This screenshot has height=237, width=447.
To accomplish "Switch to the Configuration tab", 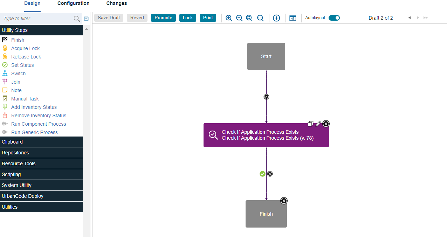I will tap(73, 4).
